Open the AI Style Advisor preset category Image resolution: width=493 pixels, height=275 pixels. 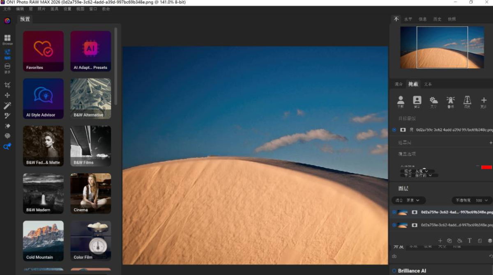pos(43,99)
